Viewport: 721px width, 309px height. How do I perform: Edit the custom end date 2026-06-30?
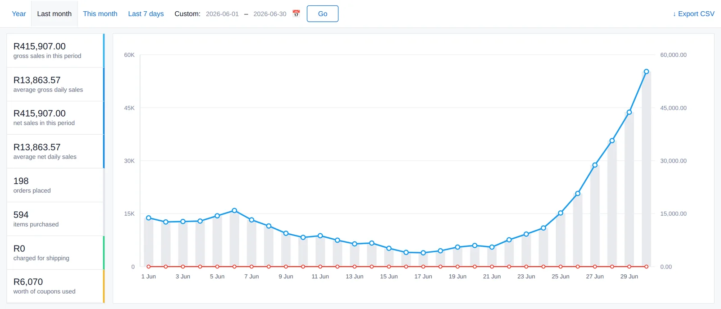tap(270, 14)
